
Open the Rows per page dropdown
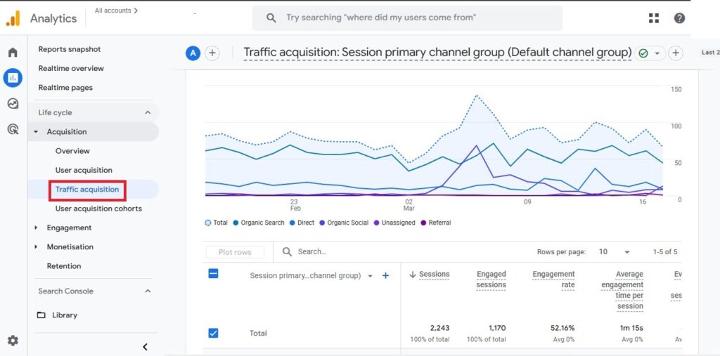(x=614, y=251)
